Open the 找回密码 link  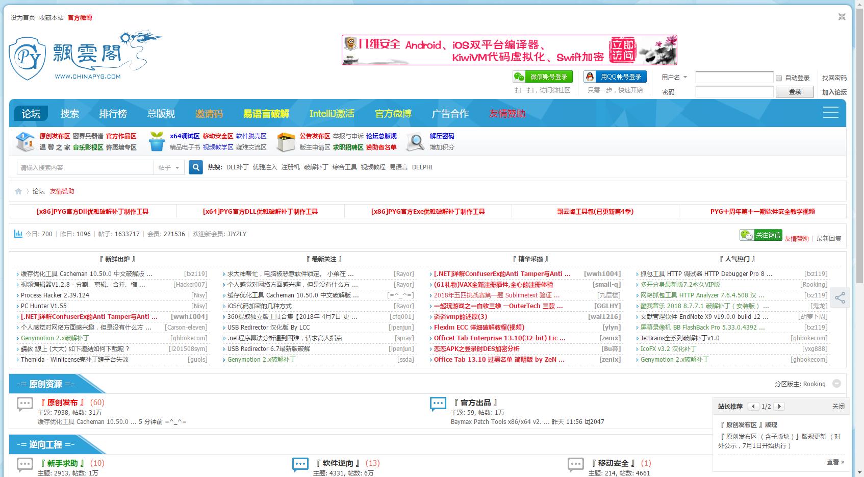coord(834,78)
